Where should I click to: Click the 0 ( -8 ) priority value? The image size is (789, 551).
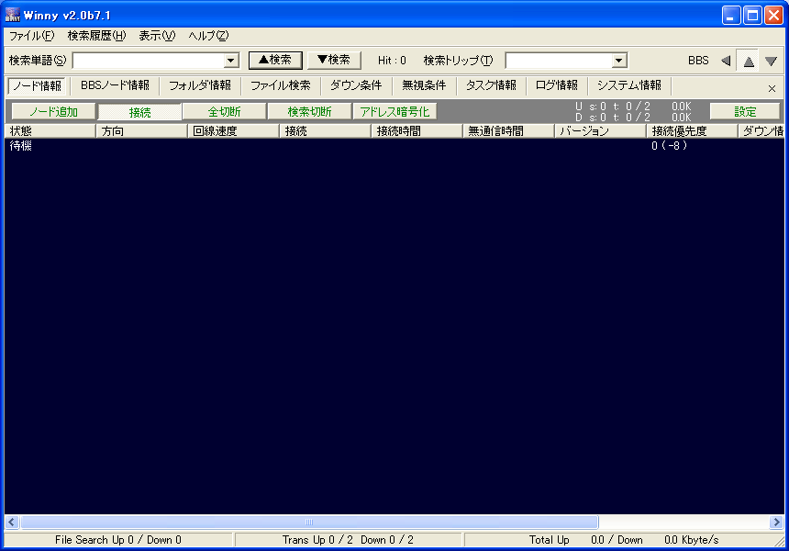(x=669, y=146)
